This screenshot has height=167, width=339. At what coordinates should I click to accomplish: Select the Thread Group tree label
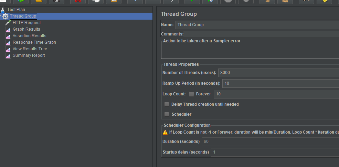point(23,16)
